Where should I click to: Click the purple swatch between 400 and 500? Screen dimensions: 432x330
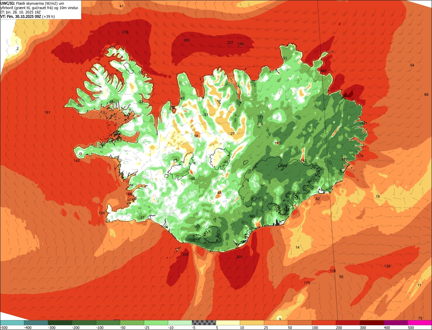[396, 323]
